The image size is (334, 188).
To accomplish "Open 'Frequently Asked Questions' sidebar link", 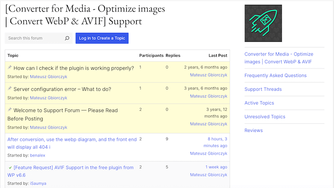I will coord(276,76).
